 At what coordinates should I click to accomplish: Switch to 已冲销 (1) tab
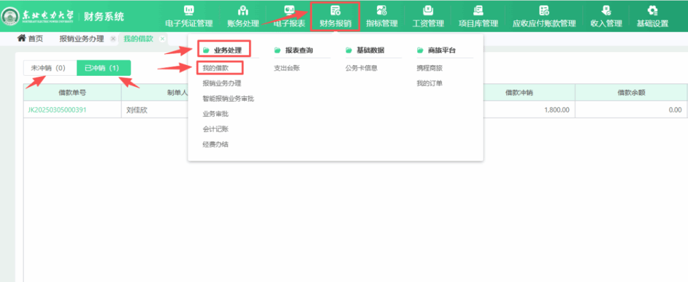[103, 67]
